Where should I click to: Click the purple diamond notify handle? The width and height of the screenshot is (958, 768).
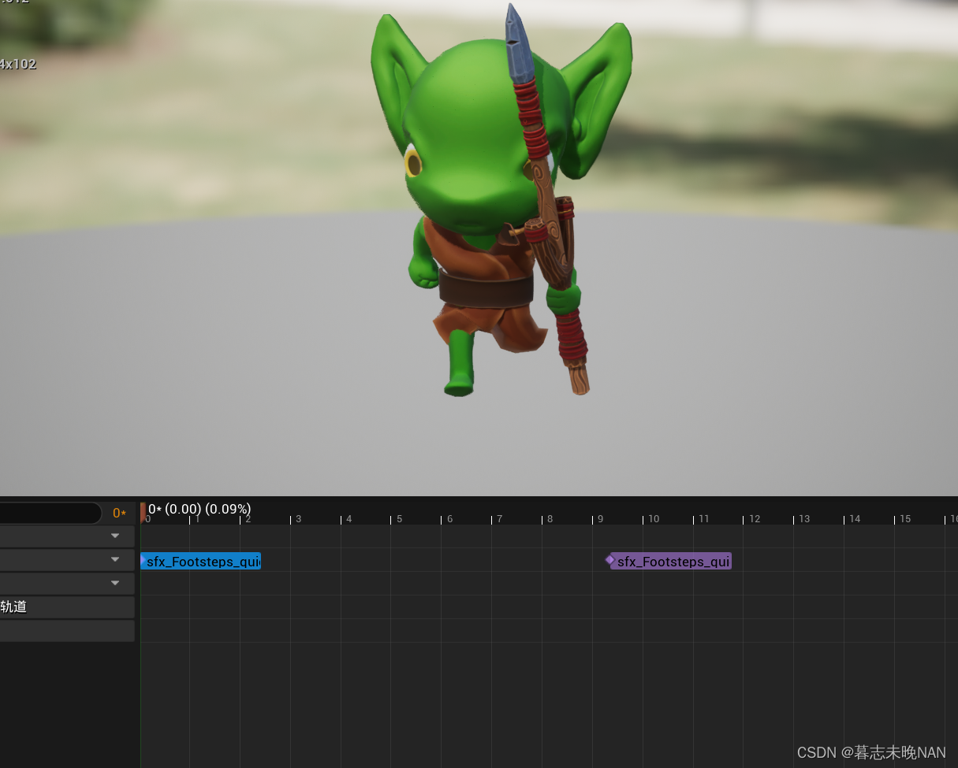point(609,559)
